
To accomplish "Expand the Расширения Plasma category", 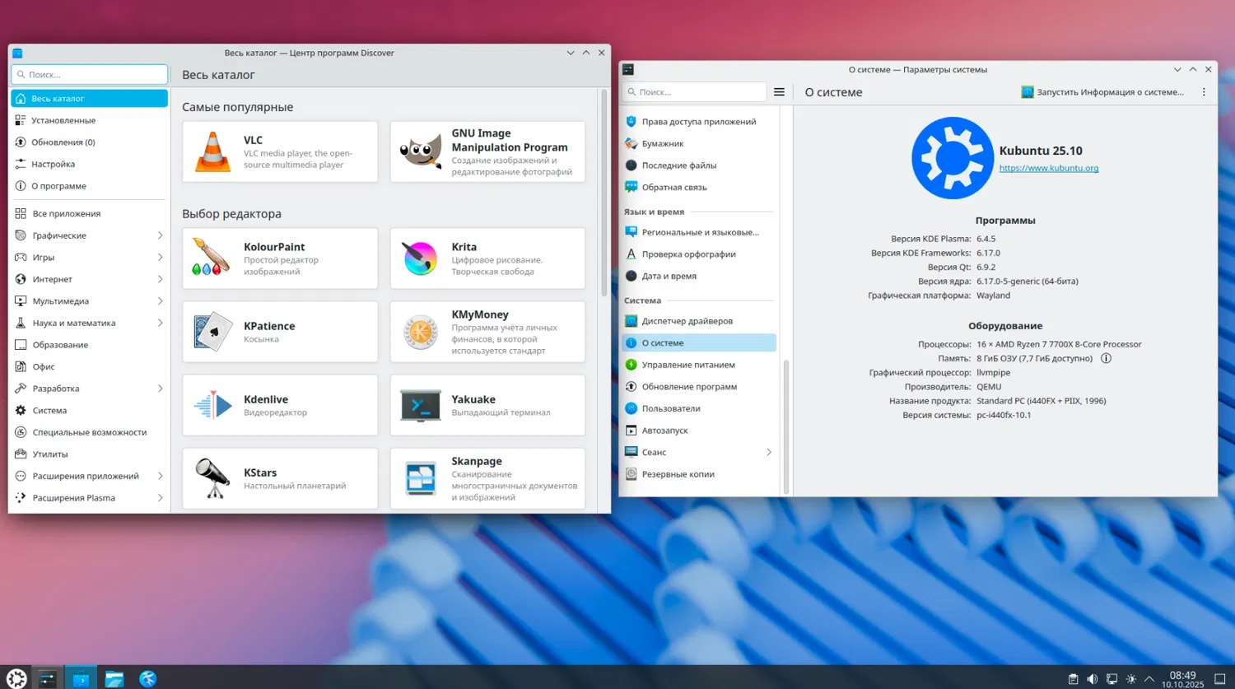I will (160, 498).
